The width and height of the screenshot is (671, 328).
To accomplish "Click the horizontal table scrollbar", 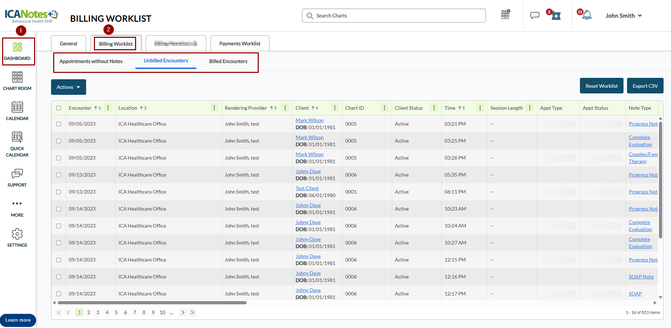I will pyautogui.click(x=152, y=303).
